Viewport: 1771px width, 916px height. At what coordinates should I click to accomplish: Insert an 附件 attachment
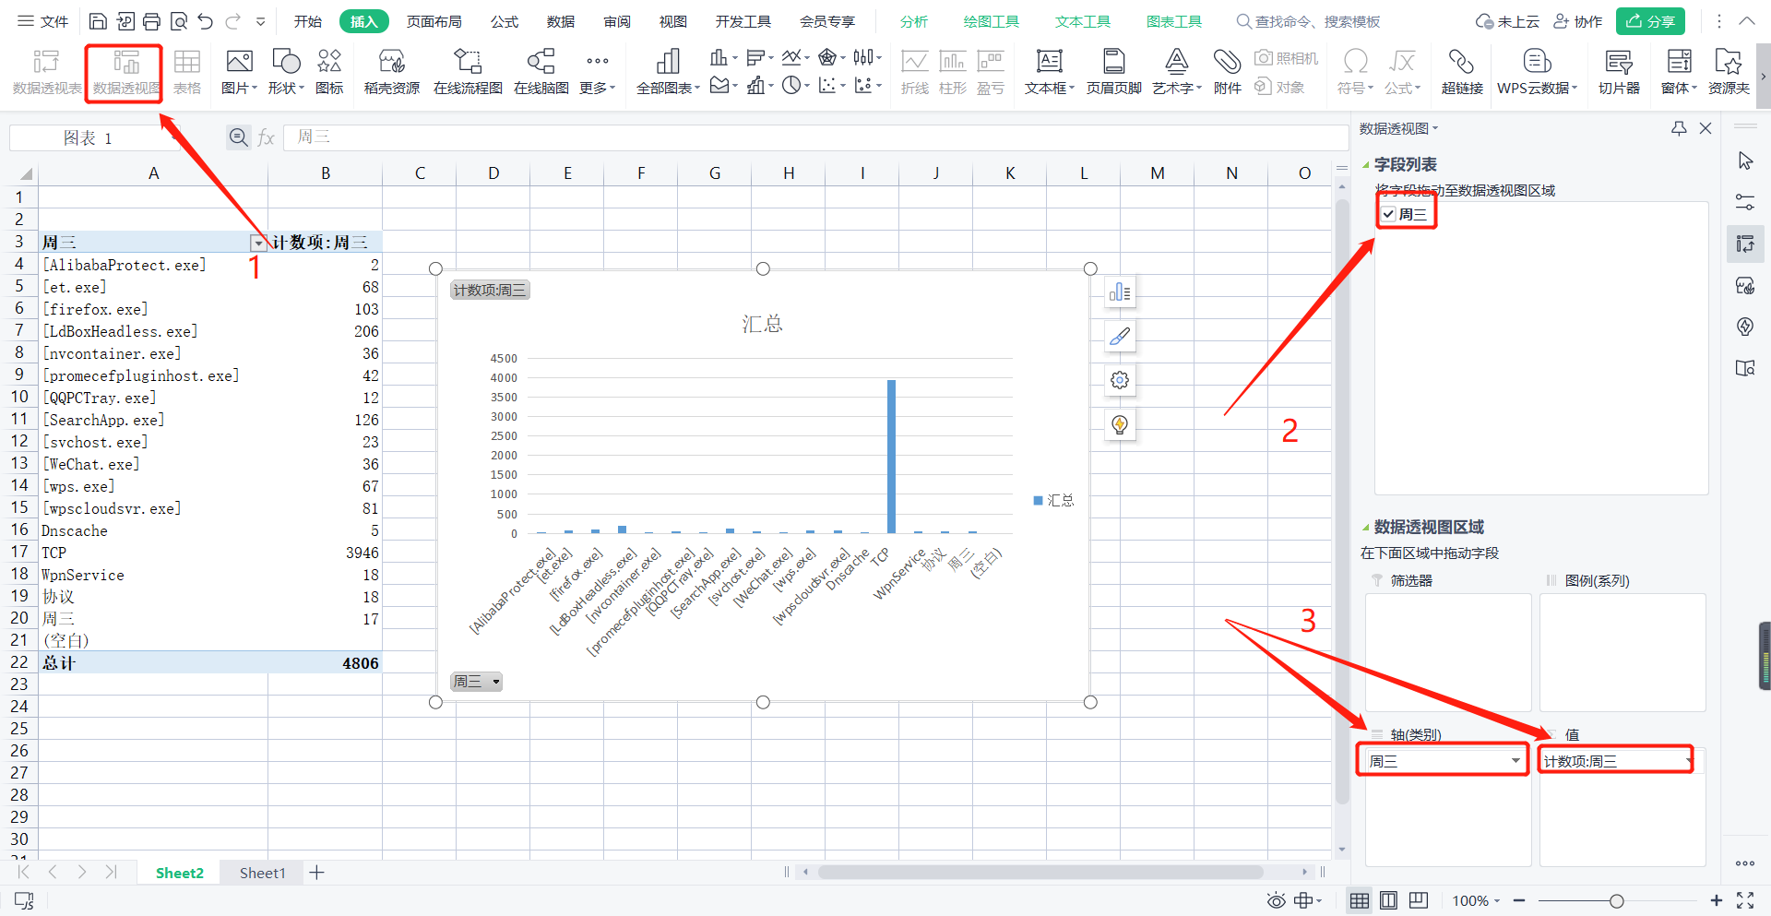(1227, 72)
